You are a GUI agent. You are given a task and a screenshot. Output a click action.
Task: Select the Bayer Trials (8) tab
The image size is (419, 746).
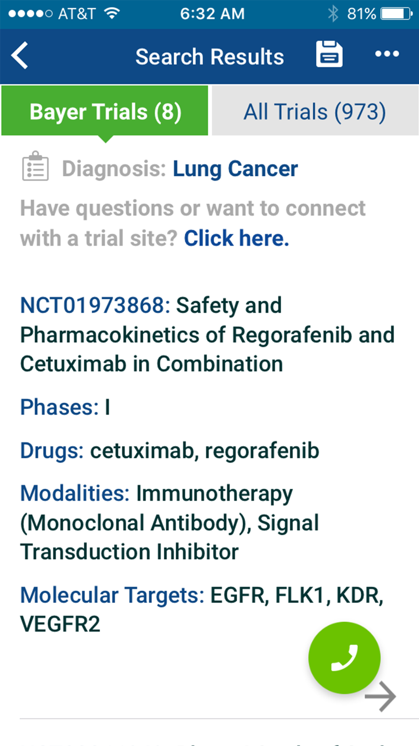pos(105,111)
